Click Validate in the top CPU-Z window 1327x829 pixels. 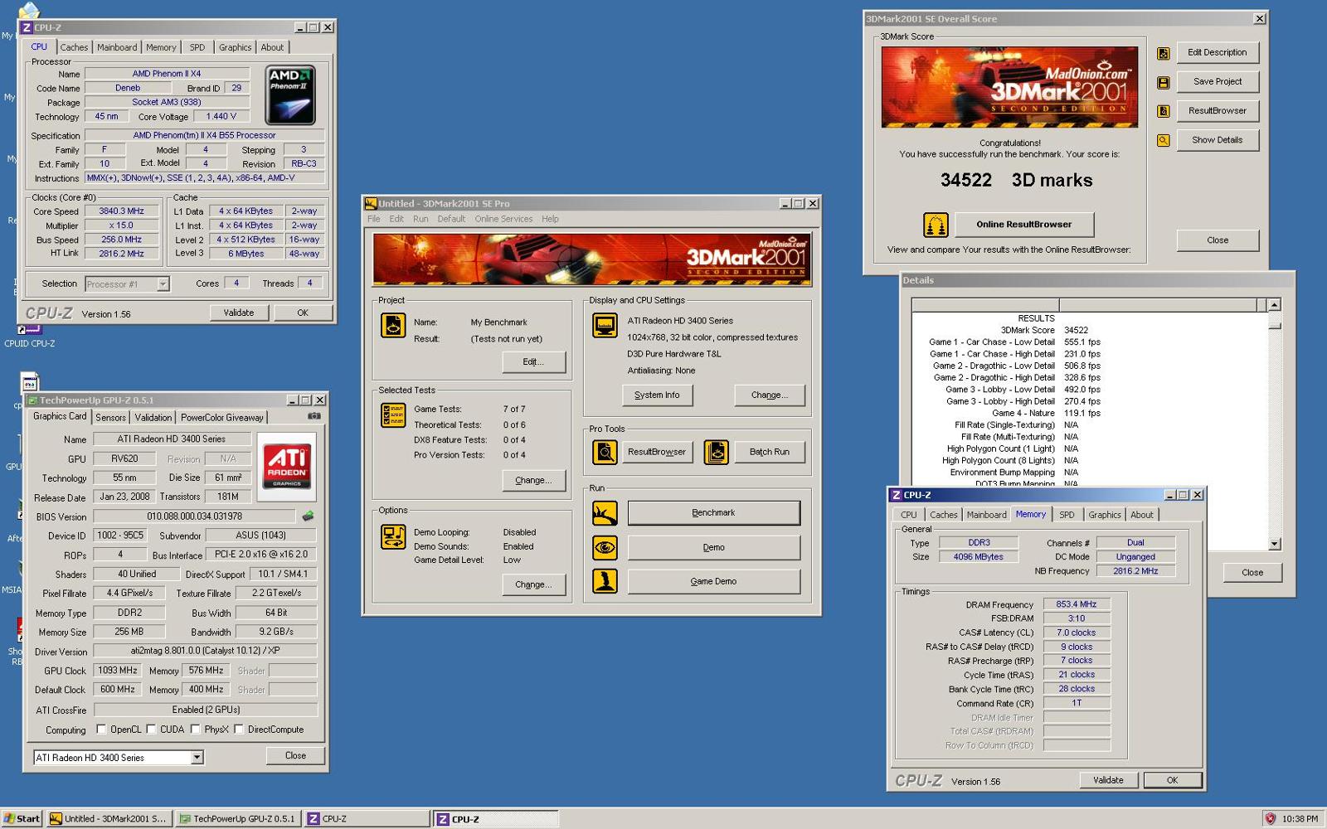(239, 313)
